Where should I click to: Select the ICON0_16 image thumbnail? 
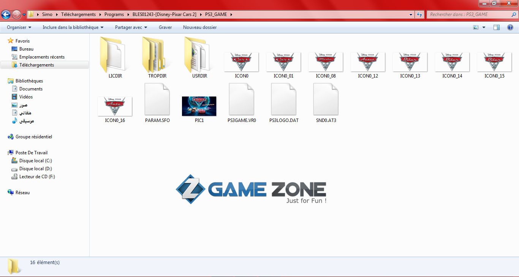115,106
